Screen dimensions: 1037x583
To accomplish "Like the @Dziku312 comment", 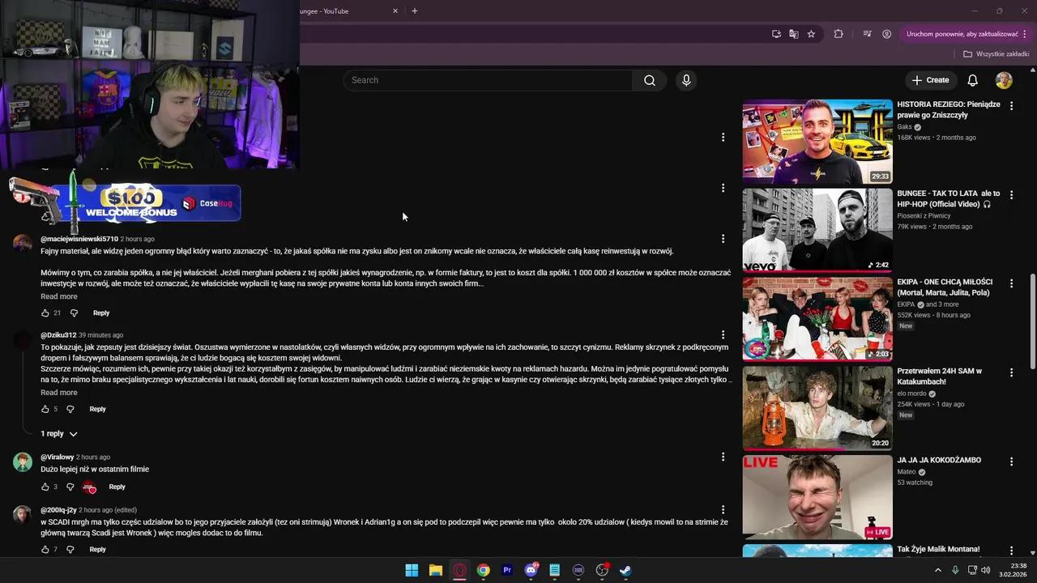I will pos(45,409).
